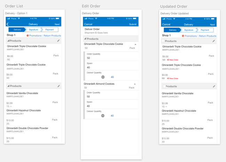Click pencil for the Updated Order Products section above Triple Chocolate Cookie
226x162 pixels.
coord(213,41)
